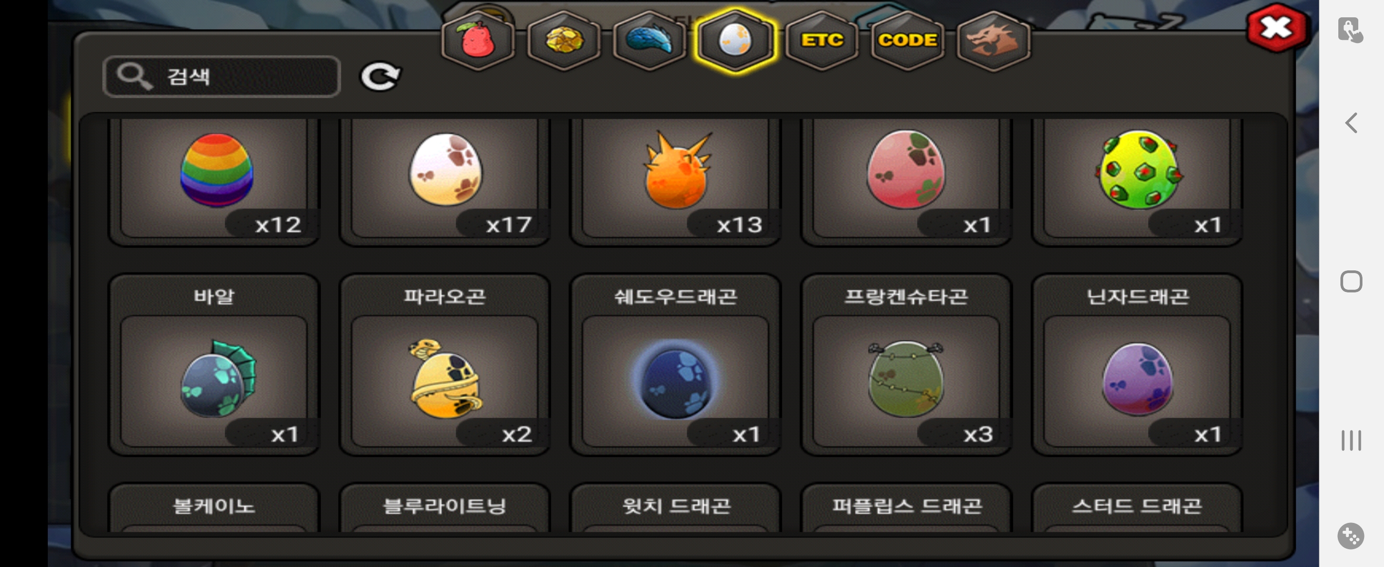Select the blue dragon scale tab
This screenshot has height=567, width=1384.
click(649, 41)
